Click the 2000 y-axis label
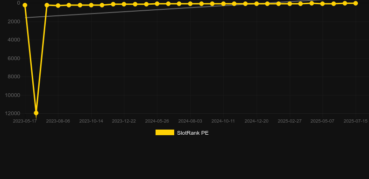This screenshot has width=369, height=179. click(x=14, y=21)
